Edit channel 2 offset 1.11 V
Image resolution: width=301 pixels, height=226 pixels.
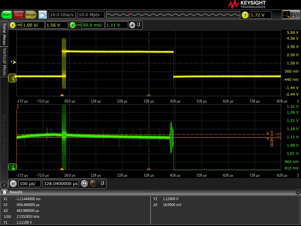[x=116, y=25]
